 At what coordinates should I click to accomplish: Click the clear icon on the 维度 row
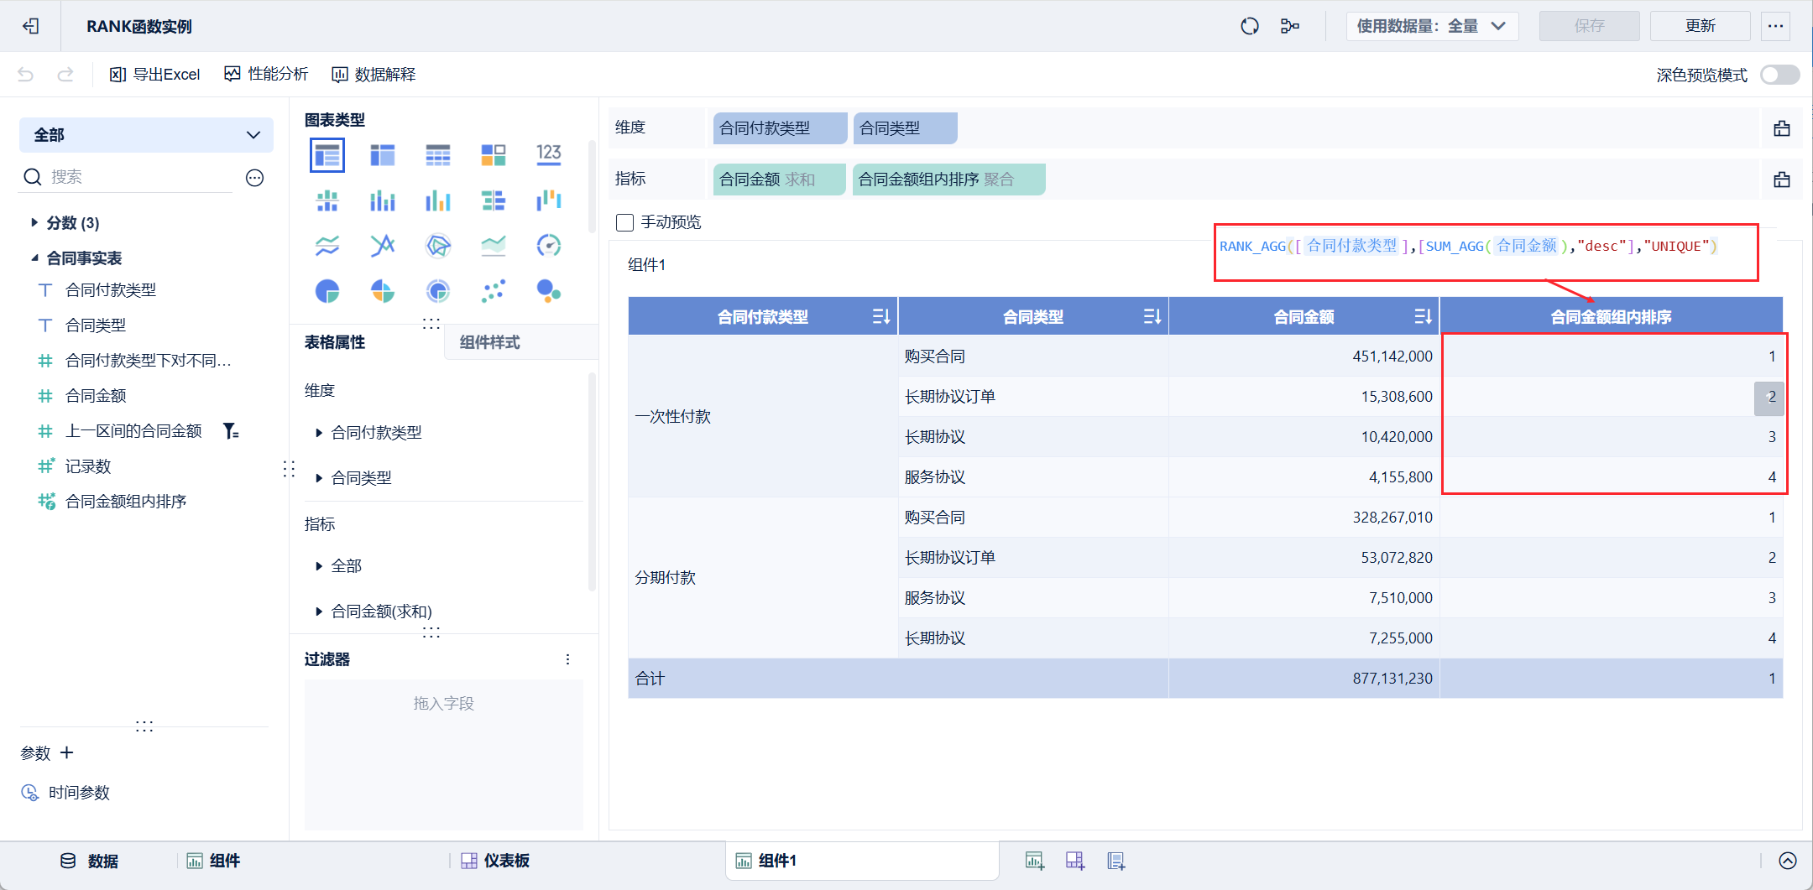(x=1782, y=128)
